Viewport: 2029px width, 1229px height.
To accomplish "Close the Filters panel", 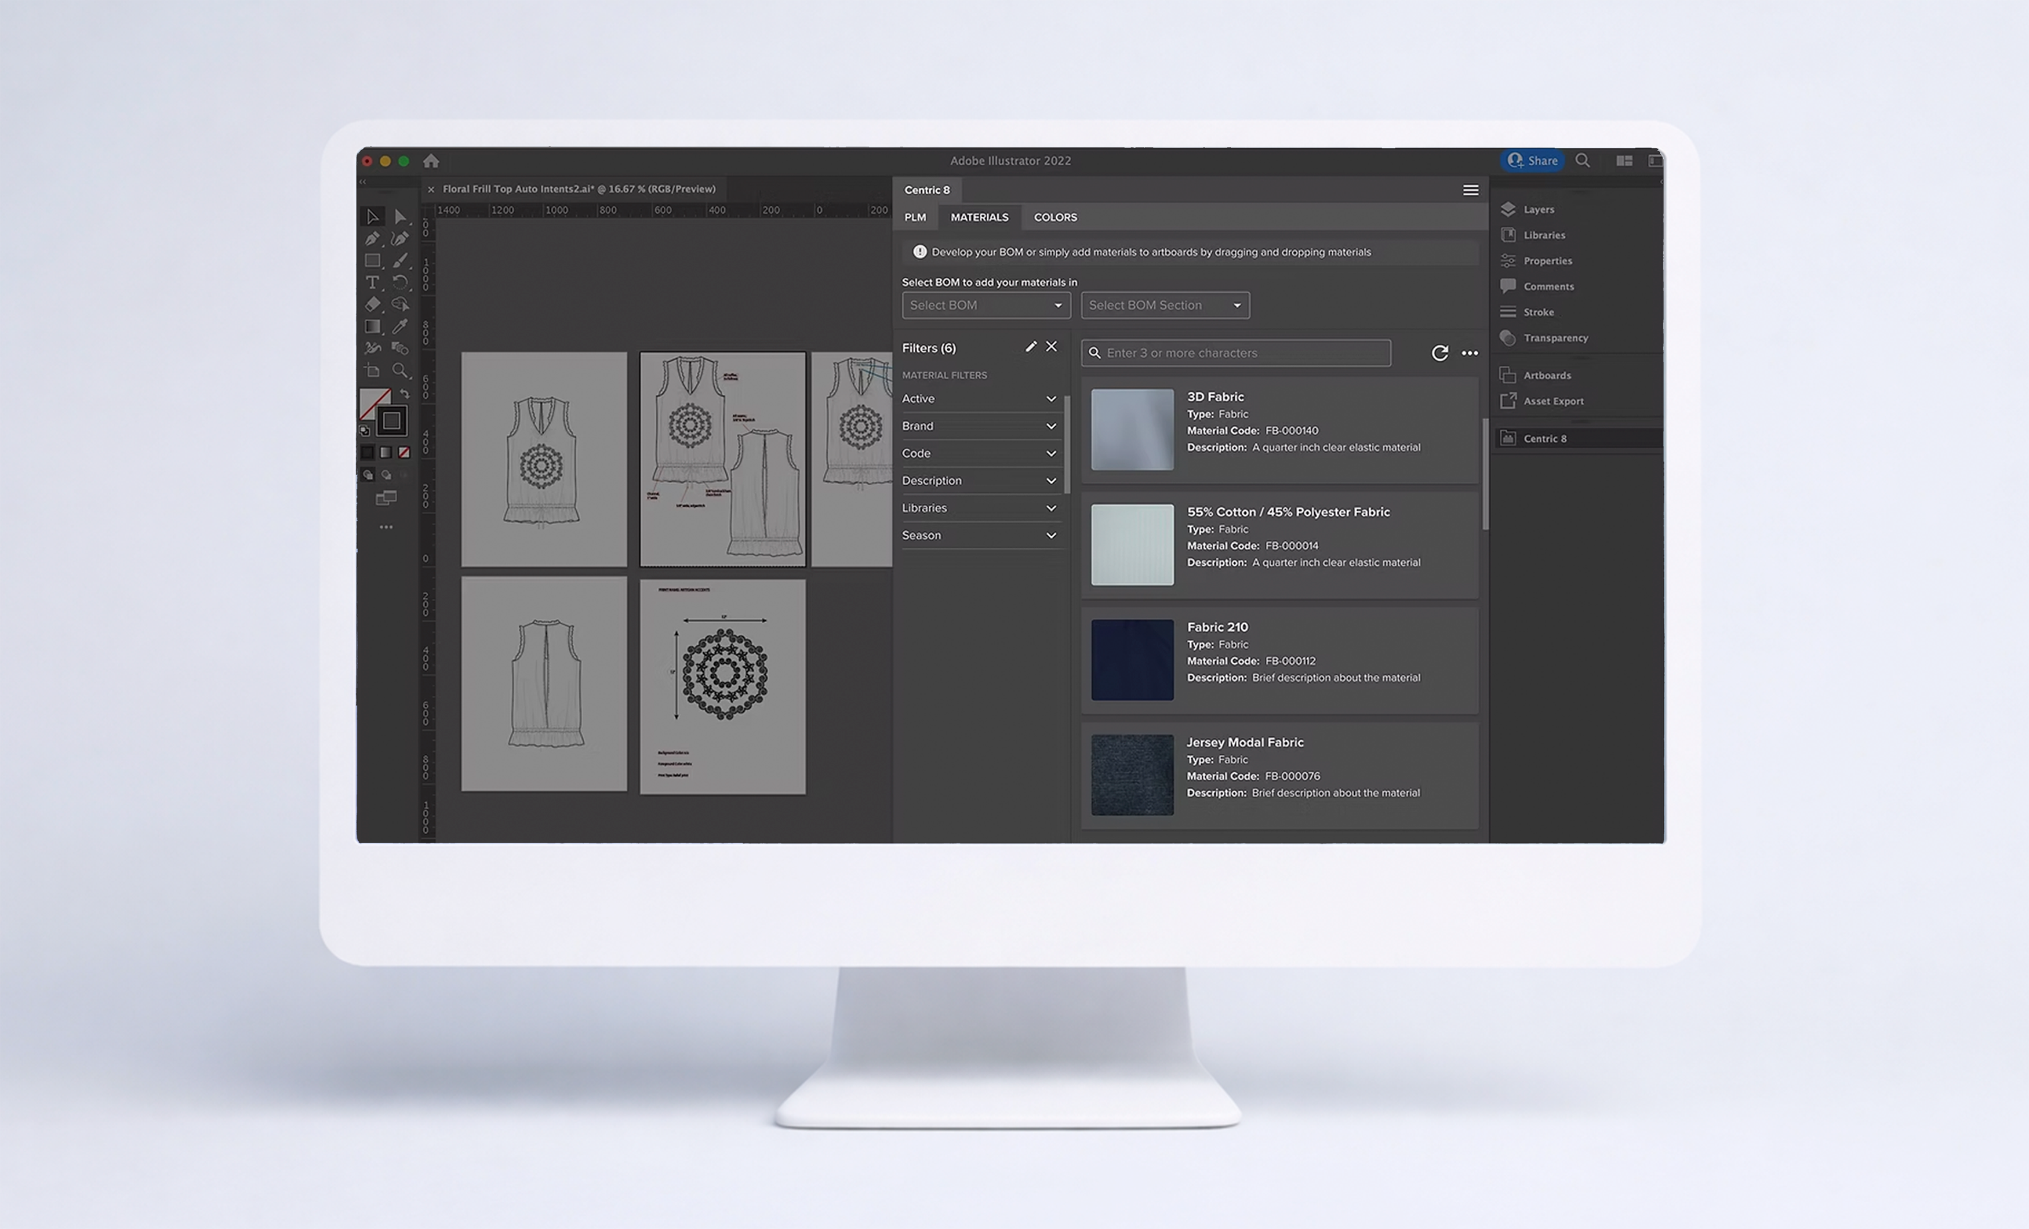I will [x=1052, y=347].
